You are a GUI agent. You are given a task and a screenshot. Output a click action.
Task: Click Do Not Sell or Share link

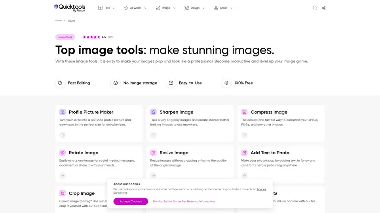coord(184,202)
